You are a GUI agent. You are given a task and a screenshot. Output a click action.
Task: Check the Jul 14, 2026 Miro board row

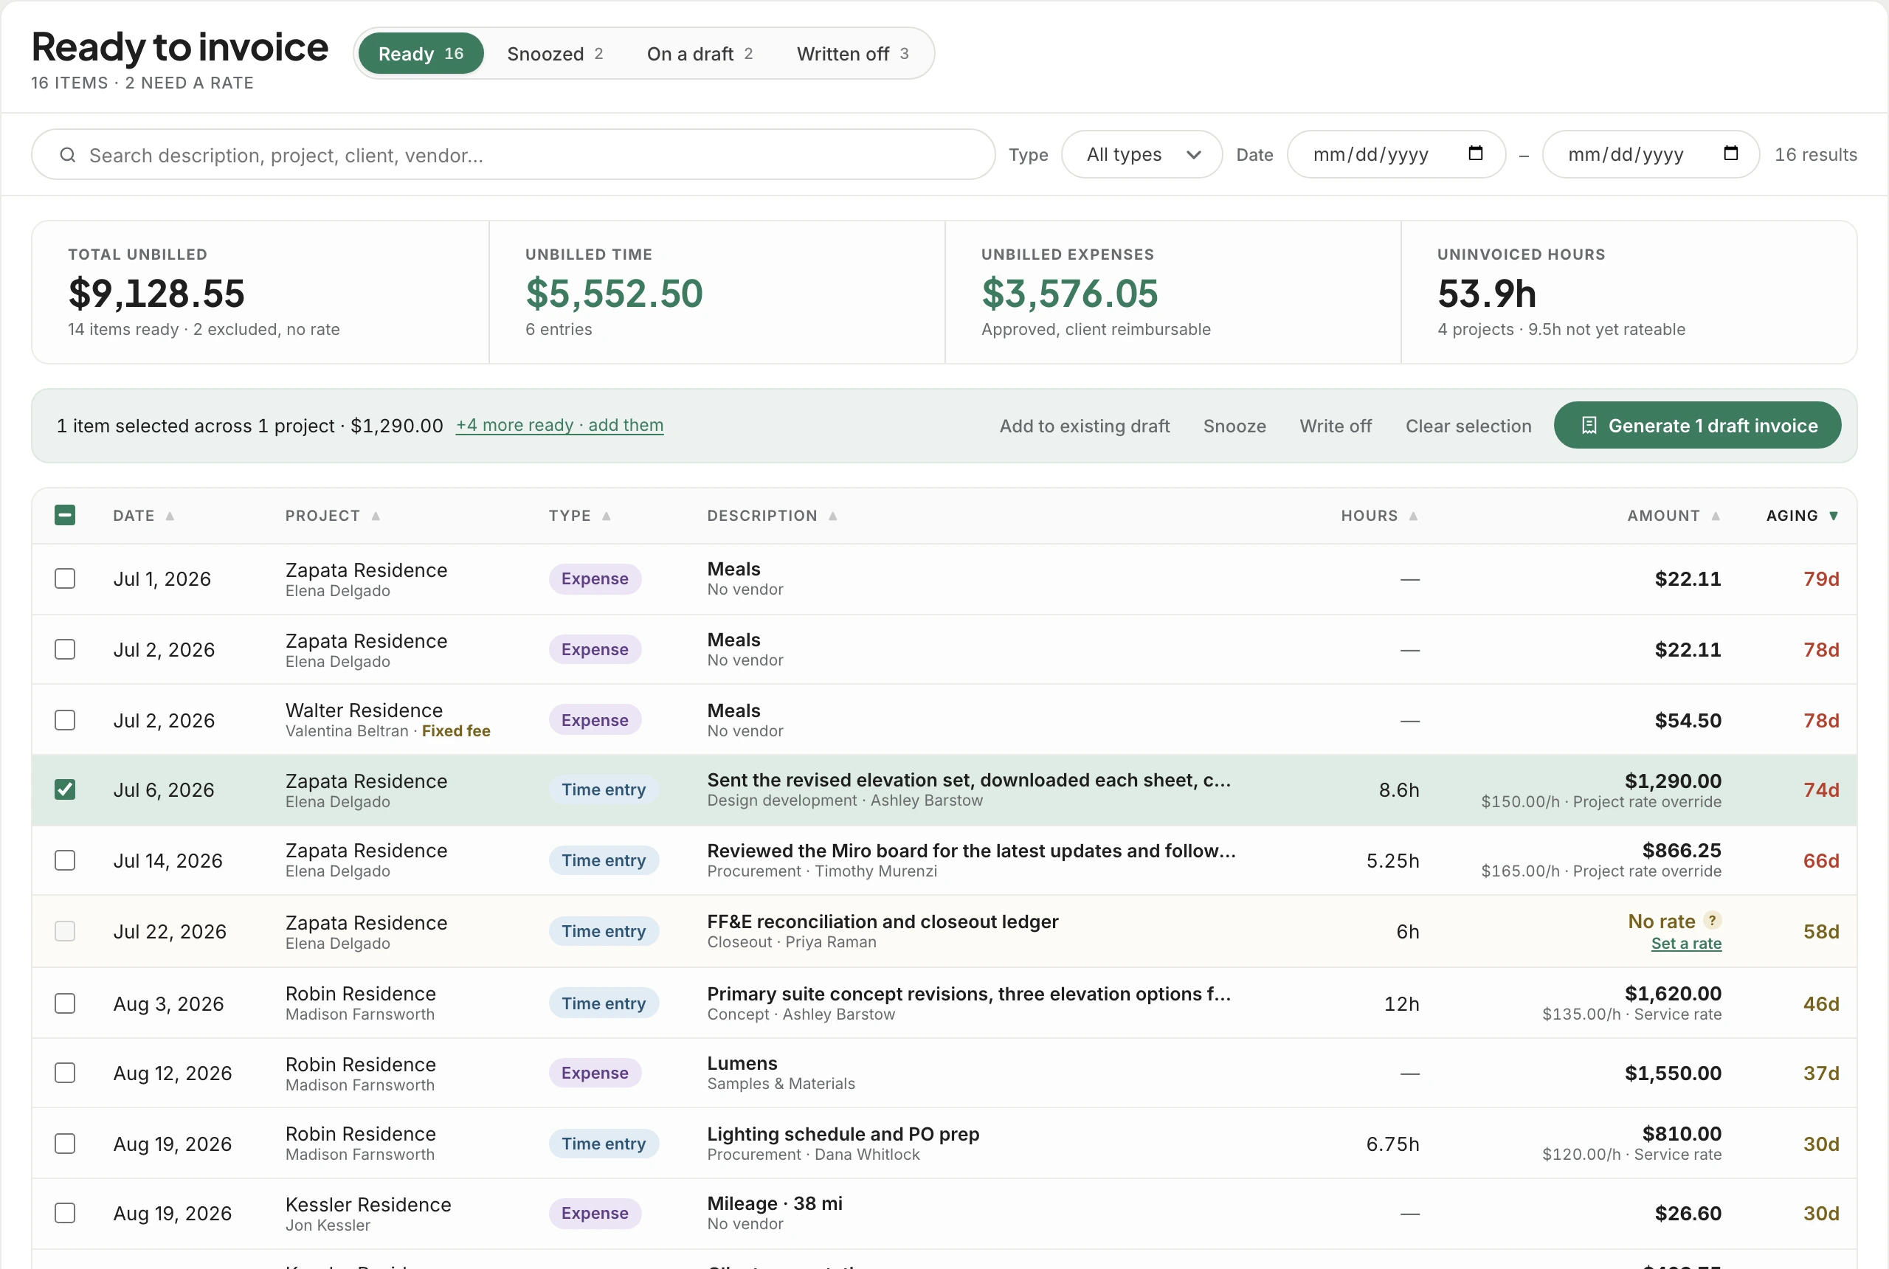[x=65, y=860]
